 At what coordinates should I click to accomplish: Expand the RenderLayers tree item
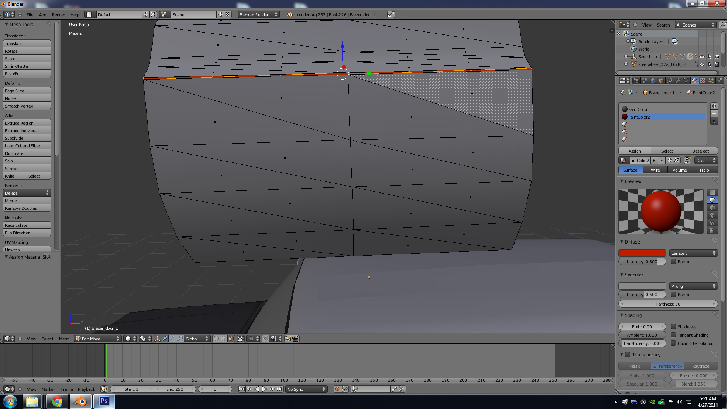click(x=628, y=41)
